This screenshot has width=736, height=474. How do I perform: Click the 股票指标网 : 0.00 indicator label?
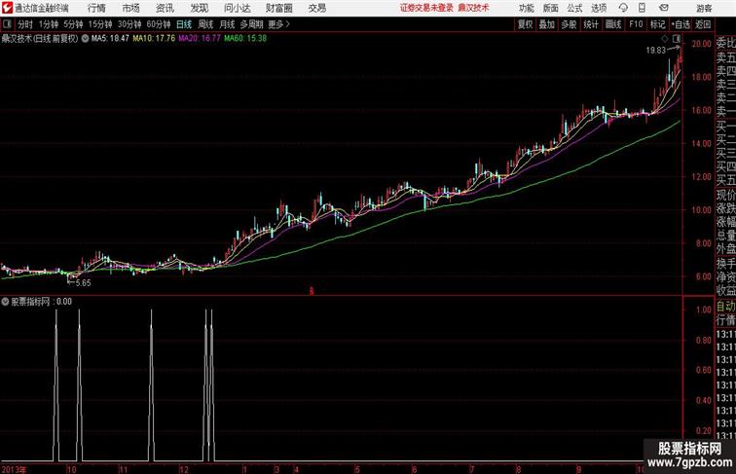41,302
